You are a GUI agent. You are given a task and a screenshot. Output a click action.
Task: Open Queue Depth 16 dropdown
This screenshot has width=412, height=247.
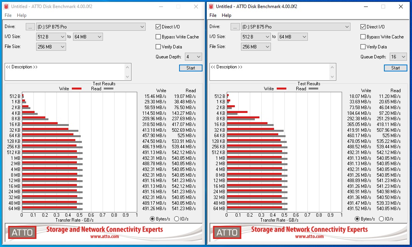point(398,57)
